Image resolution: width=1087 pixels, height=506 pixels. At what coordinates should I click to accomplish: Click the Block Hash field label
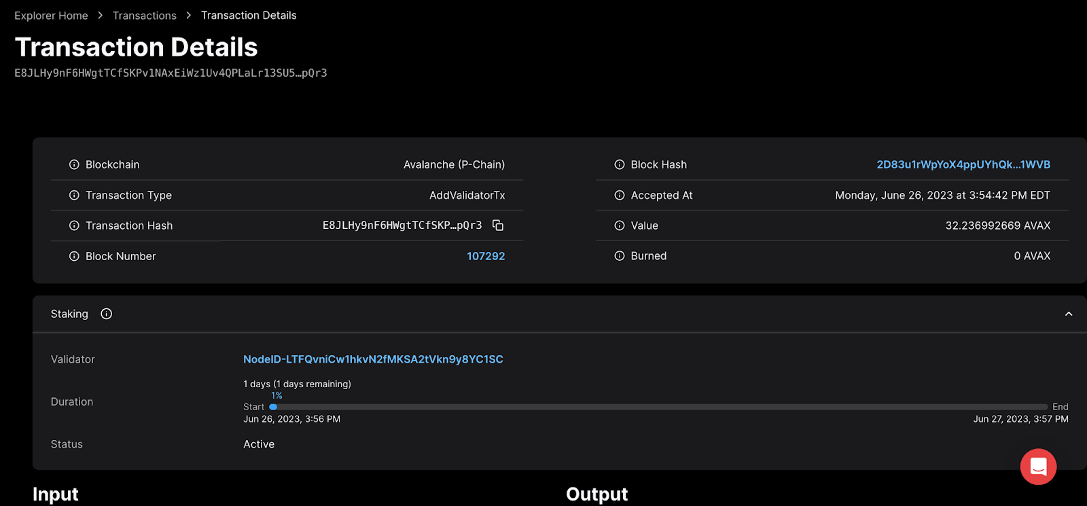(658, 164)
